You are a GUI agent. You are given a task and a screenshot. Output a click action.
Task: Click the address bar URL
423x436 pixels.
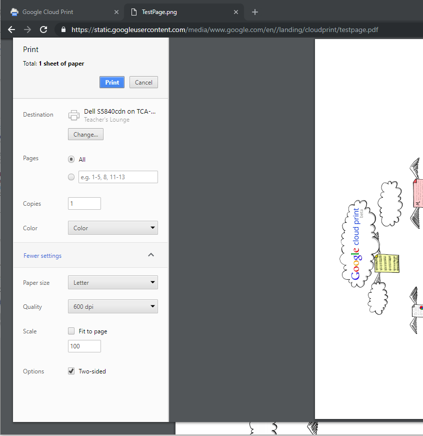pyautogui.click(x=224, y=30)
